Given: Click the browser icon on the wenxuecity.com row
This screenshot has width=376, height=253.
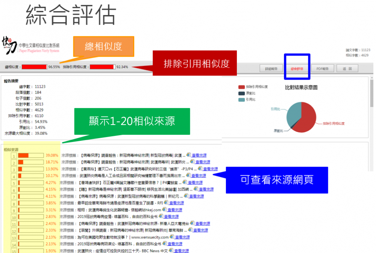Looking at the screenshot, I should pyautogui.click(x=172, y=237).
